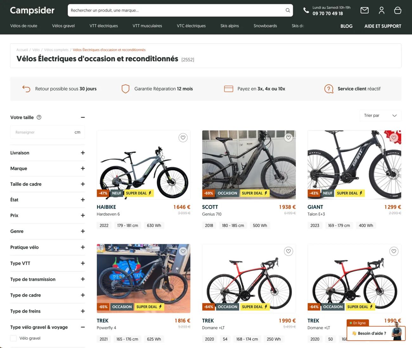Expand the Type de freins filter

point(83,311)
